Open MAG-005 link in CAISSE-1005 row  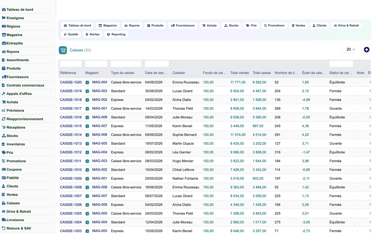pyautogui.click(x=100, y=213)
